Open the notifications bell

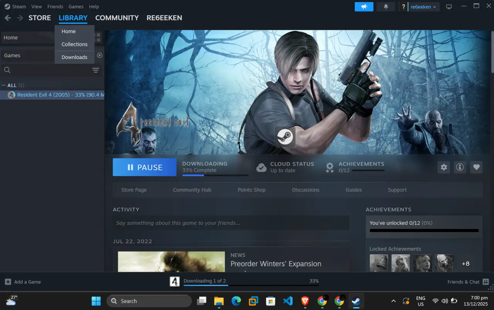tap(386, 7)
